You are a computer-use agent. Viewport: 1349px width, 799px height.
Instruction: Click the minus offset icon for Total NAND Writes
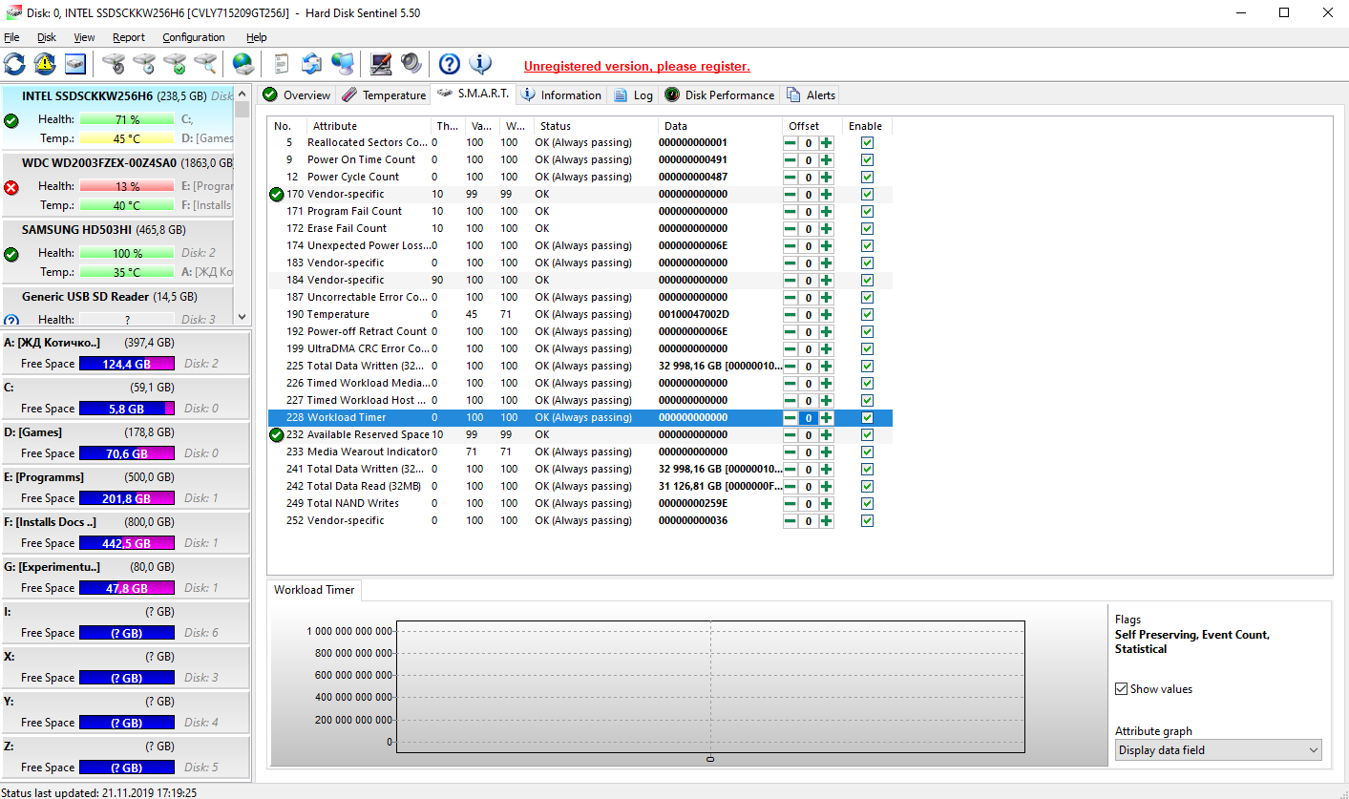tap(790, 504)
